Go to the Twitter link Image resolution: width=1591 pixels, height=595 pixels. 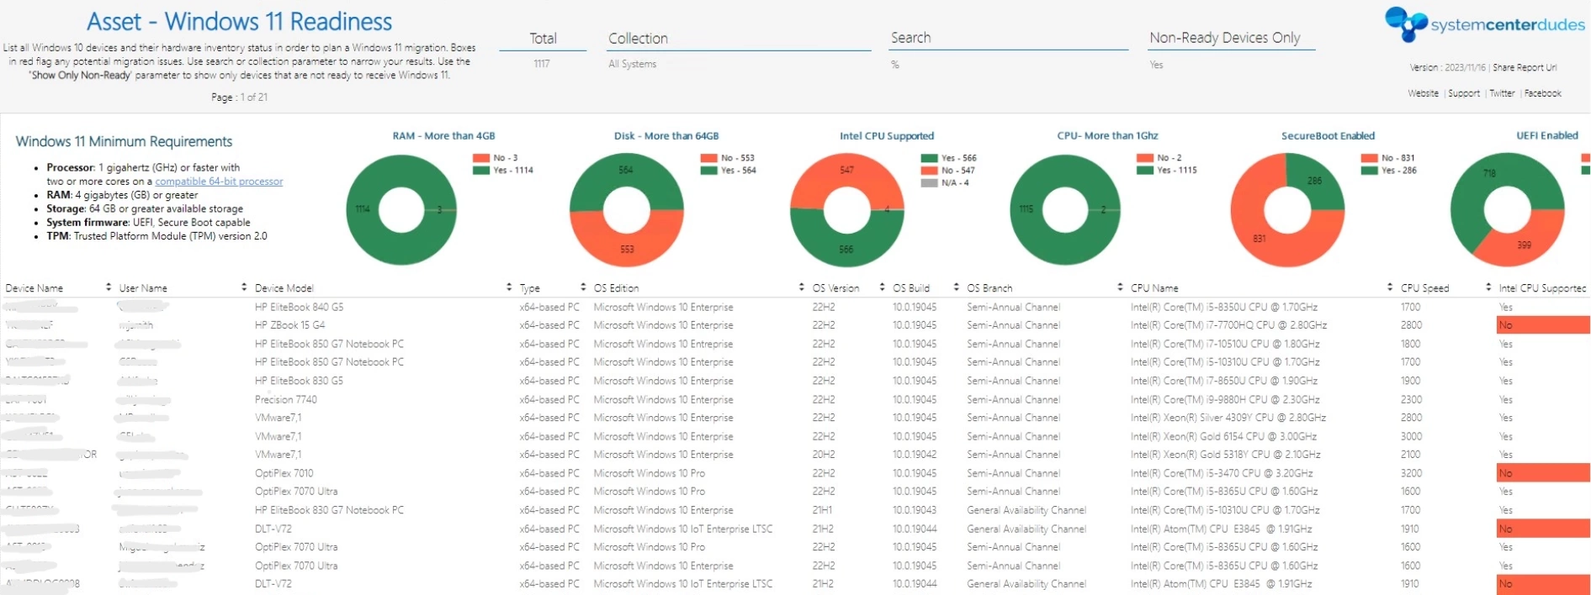[x=1502, y=93]
